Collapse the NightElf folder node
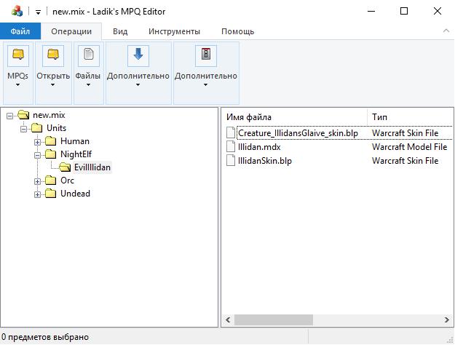 click(38, 154)
